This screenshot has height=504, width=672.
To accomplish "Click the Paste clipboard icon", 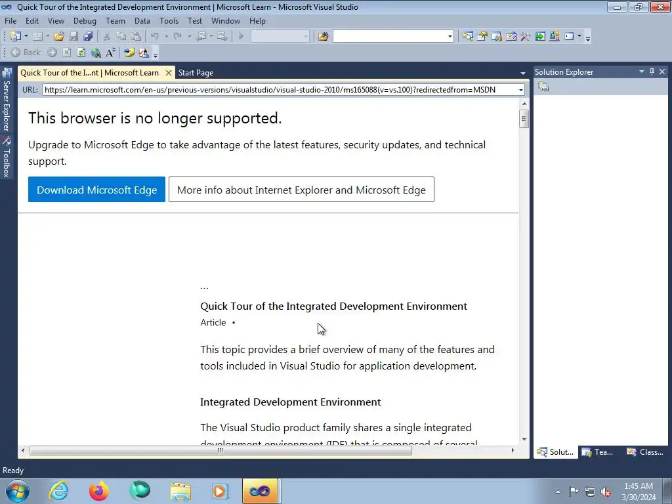I will click(x=136, y=37).
